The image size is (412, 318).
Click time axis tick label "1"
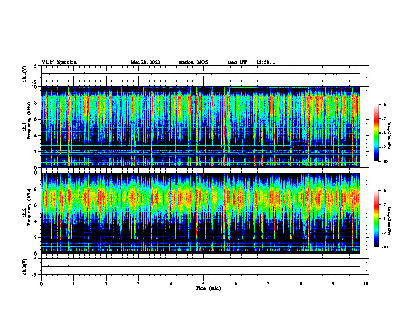click(x=74, y=284)
